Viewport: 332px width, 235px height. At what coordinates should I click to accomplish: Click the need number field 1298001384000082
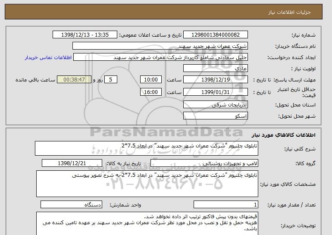[215, 35]
